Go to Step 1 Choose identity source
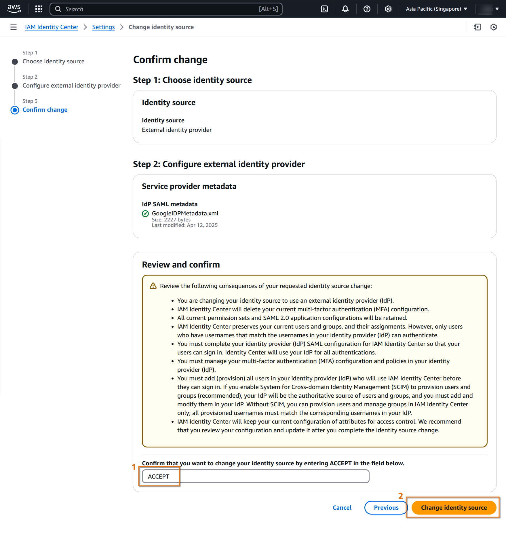Image resolution: width=506 pixels, height=533 pixels. [x=53, y=61]
